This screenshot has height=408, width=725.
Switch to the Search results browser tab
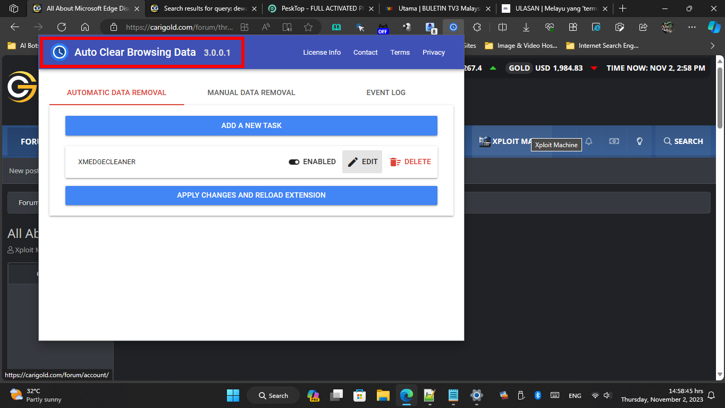(204, 8)
